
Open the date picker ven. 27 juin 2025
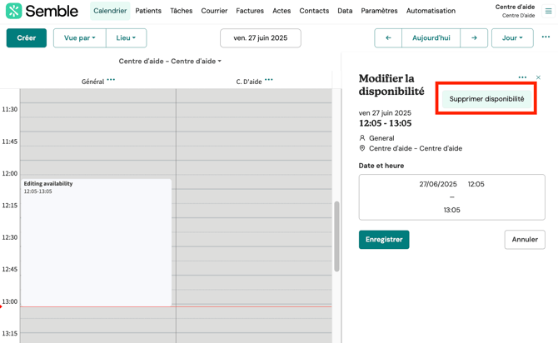(261, 37)
